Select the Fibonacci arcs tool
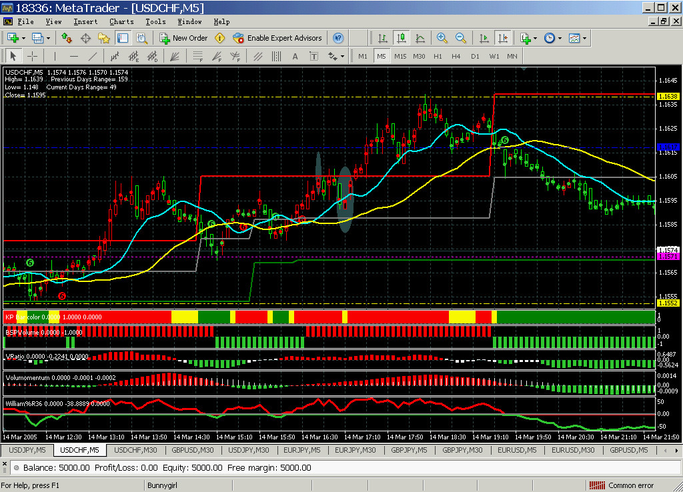The image size is (683, 492). point(235,56)
